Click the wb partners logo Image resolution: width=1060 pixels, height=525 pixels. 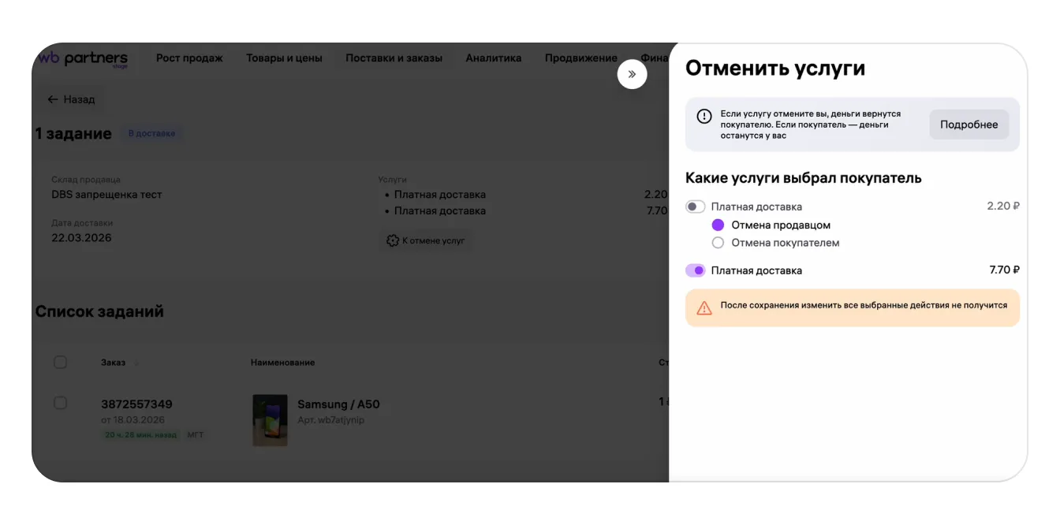coord(83,59)
